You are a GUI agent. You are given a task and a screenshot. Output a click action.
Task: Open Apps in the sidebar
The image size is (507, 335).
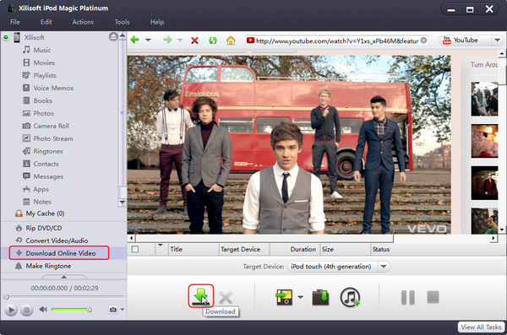point(41,189)
